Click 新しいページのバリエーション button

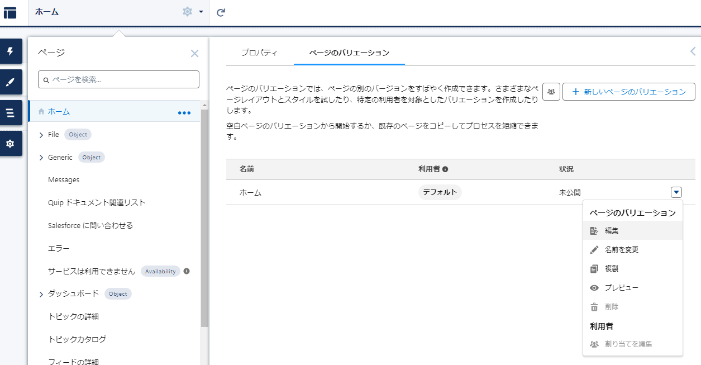tap(628, 92)
